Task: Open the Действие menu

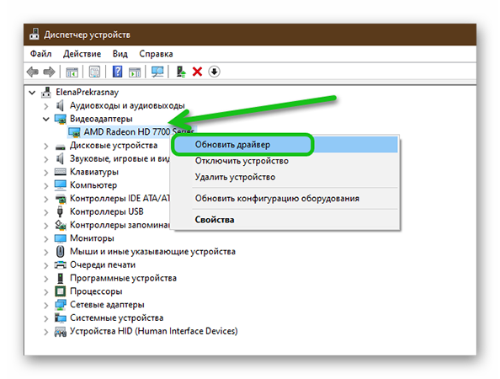Action: tap(82, 54)
